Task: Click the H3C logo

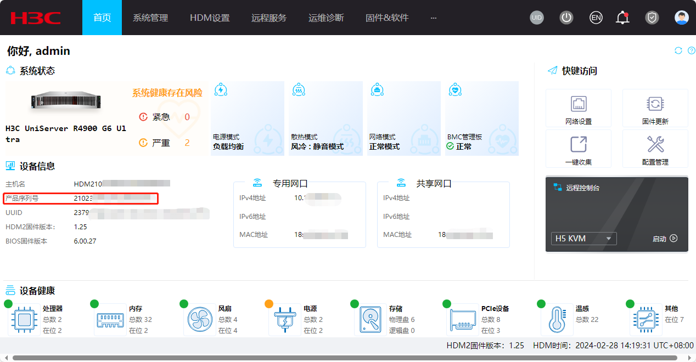Action: click(x=35, y=18)
